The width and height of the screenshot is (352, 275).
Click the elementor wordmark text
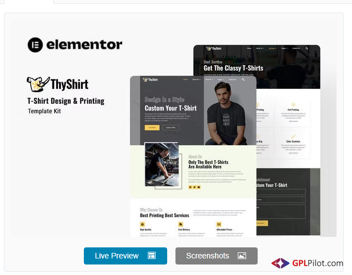84,45
